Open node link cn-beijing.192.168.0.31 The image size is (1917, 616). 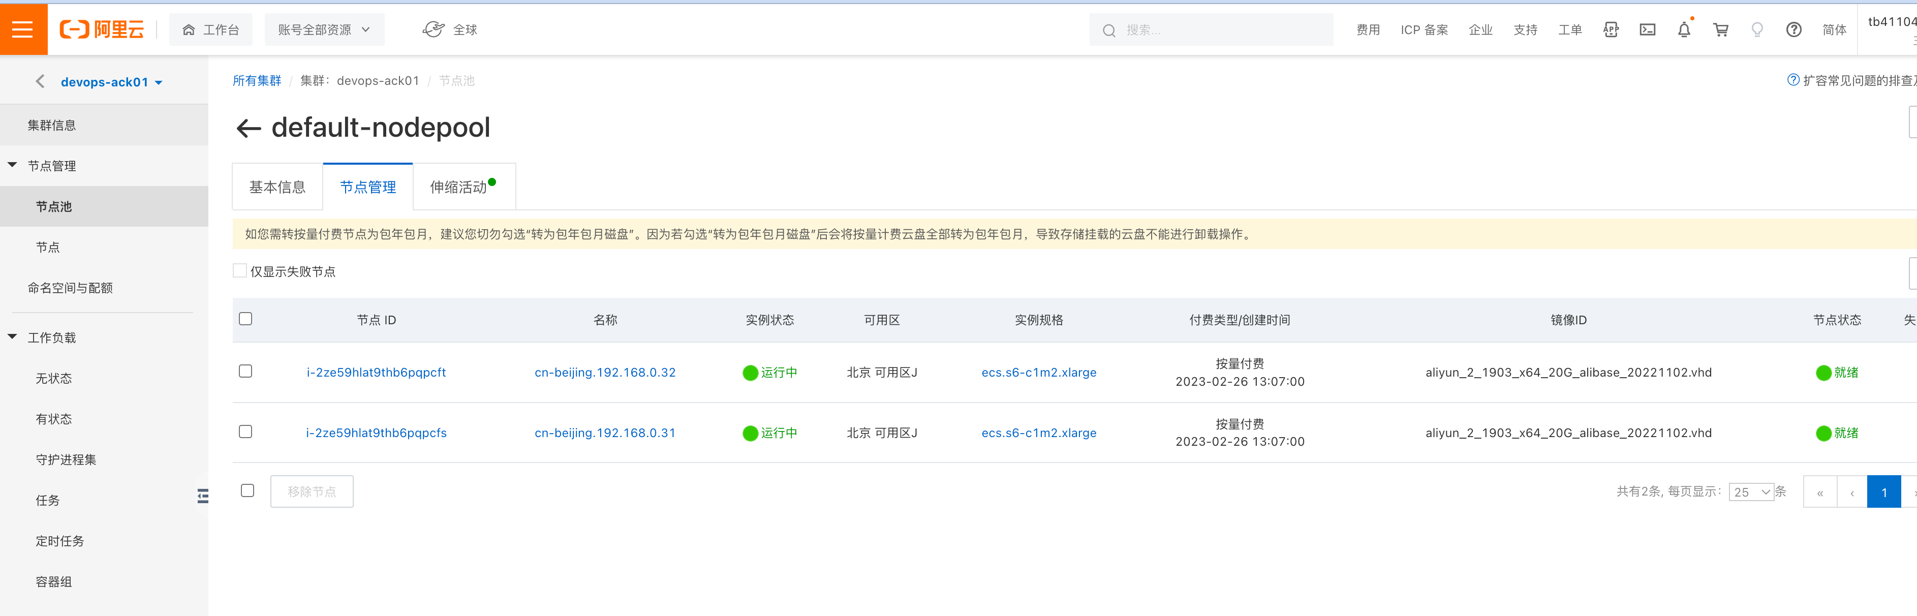click(x=604, y=433)
